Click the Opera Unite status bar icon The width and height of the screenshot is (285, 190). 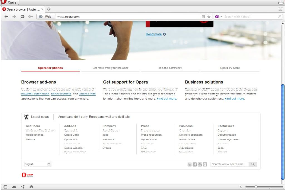click(23, 187)
